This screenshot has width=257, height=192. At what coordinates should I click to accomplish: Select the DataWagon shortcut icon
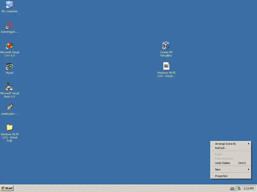tap(10, 25)
